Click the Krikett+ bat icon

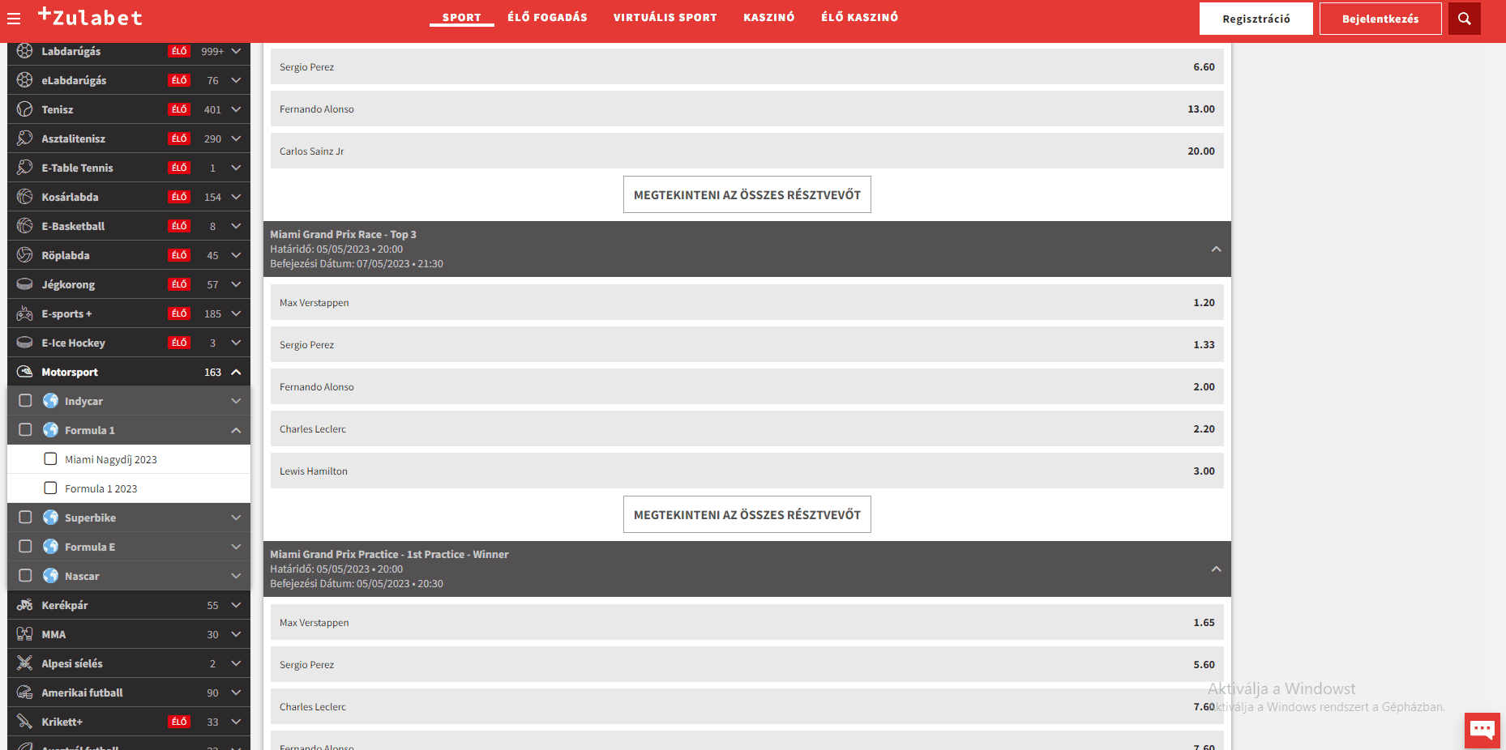[25, 722]
